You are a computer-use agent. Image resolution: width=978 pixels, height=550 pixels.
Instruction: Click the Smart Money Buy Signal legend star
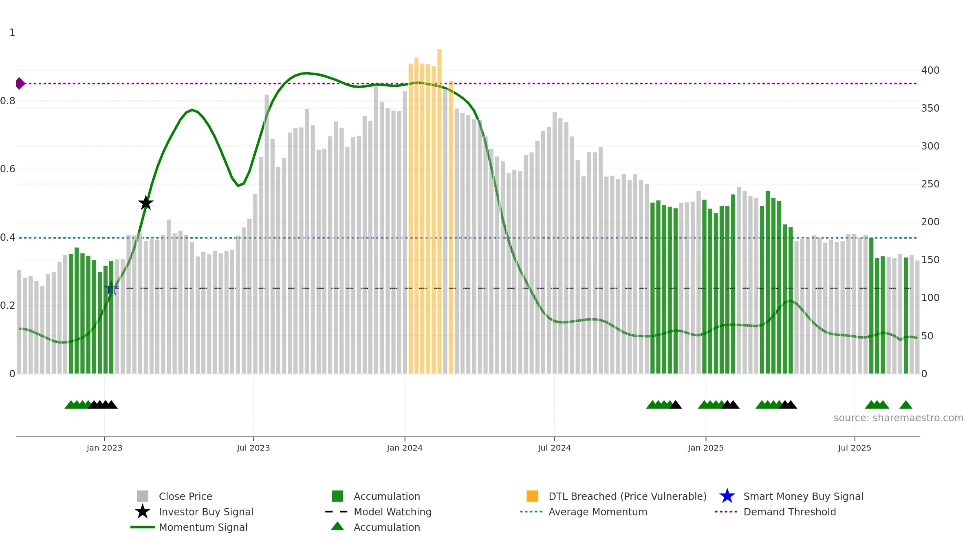(x=727, y=496)
